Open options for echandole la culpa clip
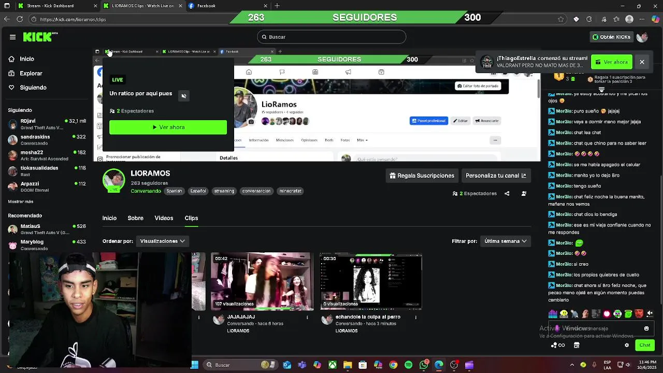The height and width of the screenshot is (373, 663). pos(415,317)
